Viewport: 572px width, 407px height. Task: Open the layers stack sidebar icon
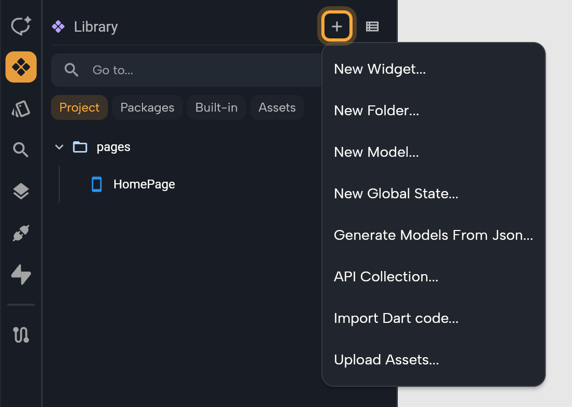(21, 191)
